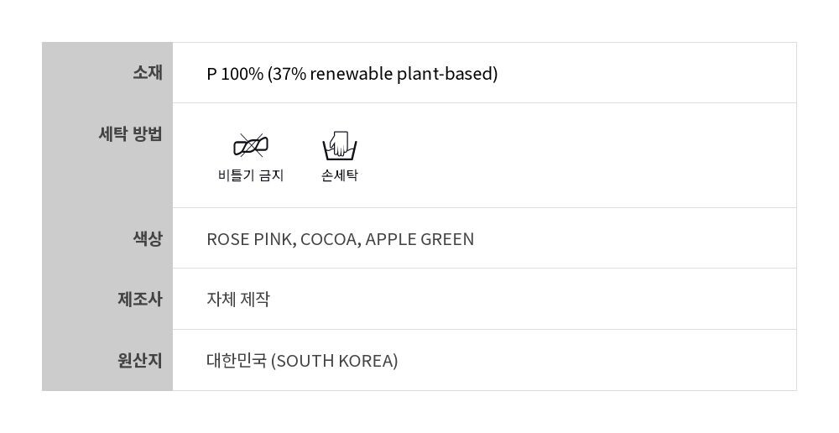Click the 소재 row header

(x=147, y=73)
